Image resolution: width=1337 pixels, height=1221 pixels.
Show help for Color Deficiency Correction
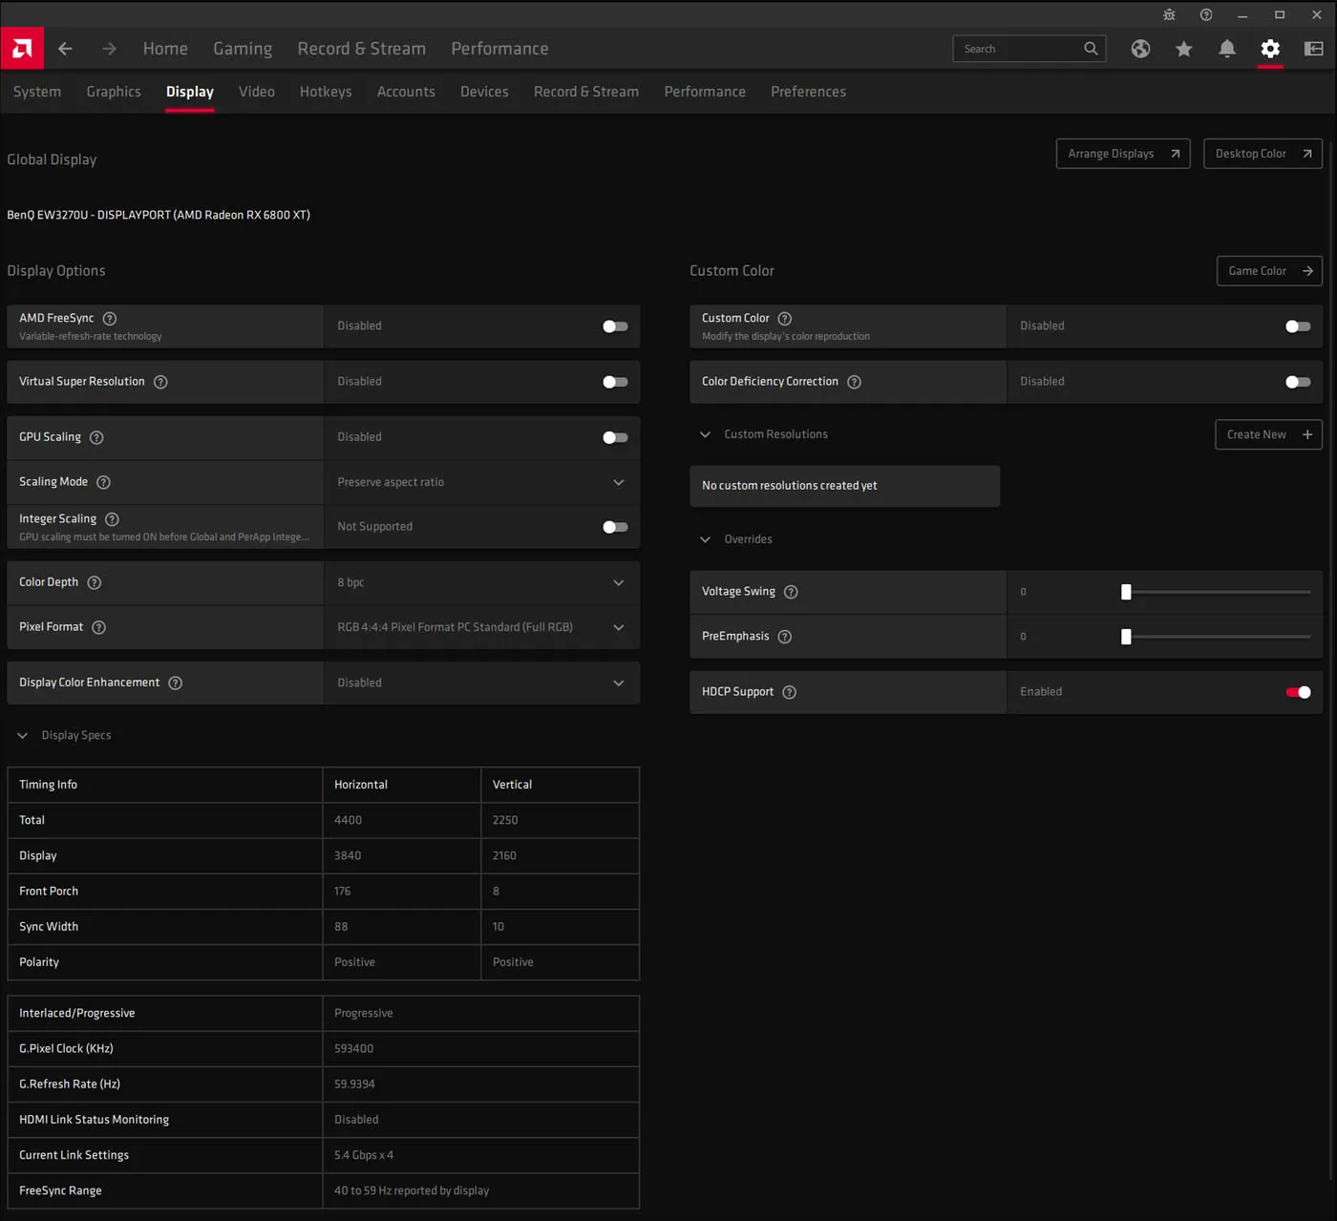pos(854,382)
